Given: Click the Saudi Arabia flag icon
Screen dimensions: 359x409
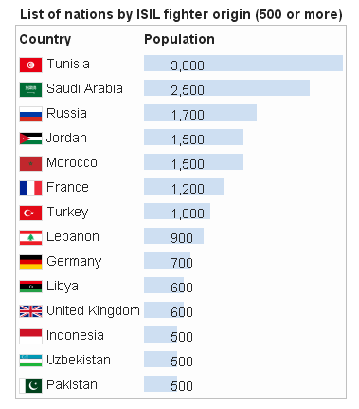Looking at the screenshot, I should [30, 89].
